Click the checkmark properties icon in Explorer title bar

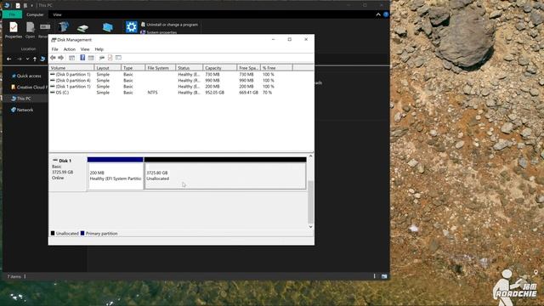tap(18, 5)
